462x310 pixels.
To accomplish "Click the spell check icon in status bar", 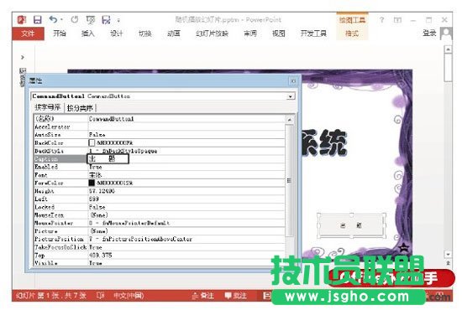I will tap(100, 295).
